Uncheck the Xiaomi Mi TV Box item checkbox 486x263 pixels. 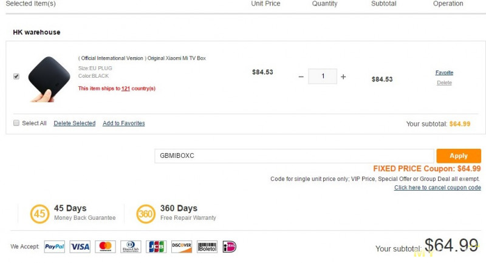pos(16,76)
